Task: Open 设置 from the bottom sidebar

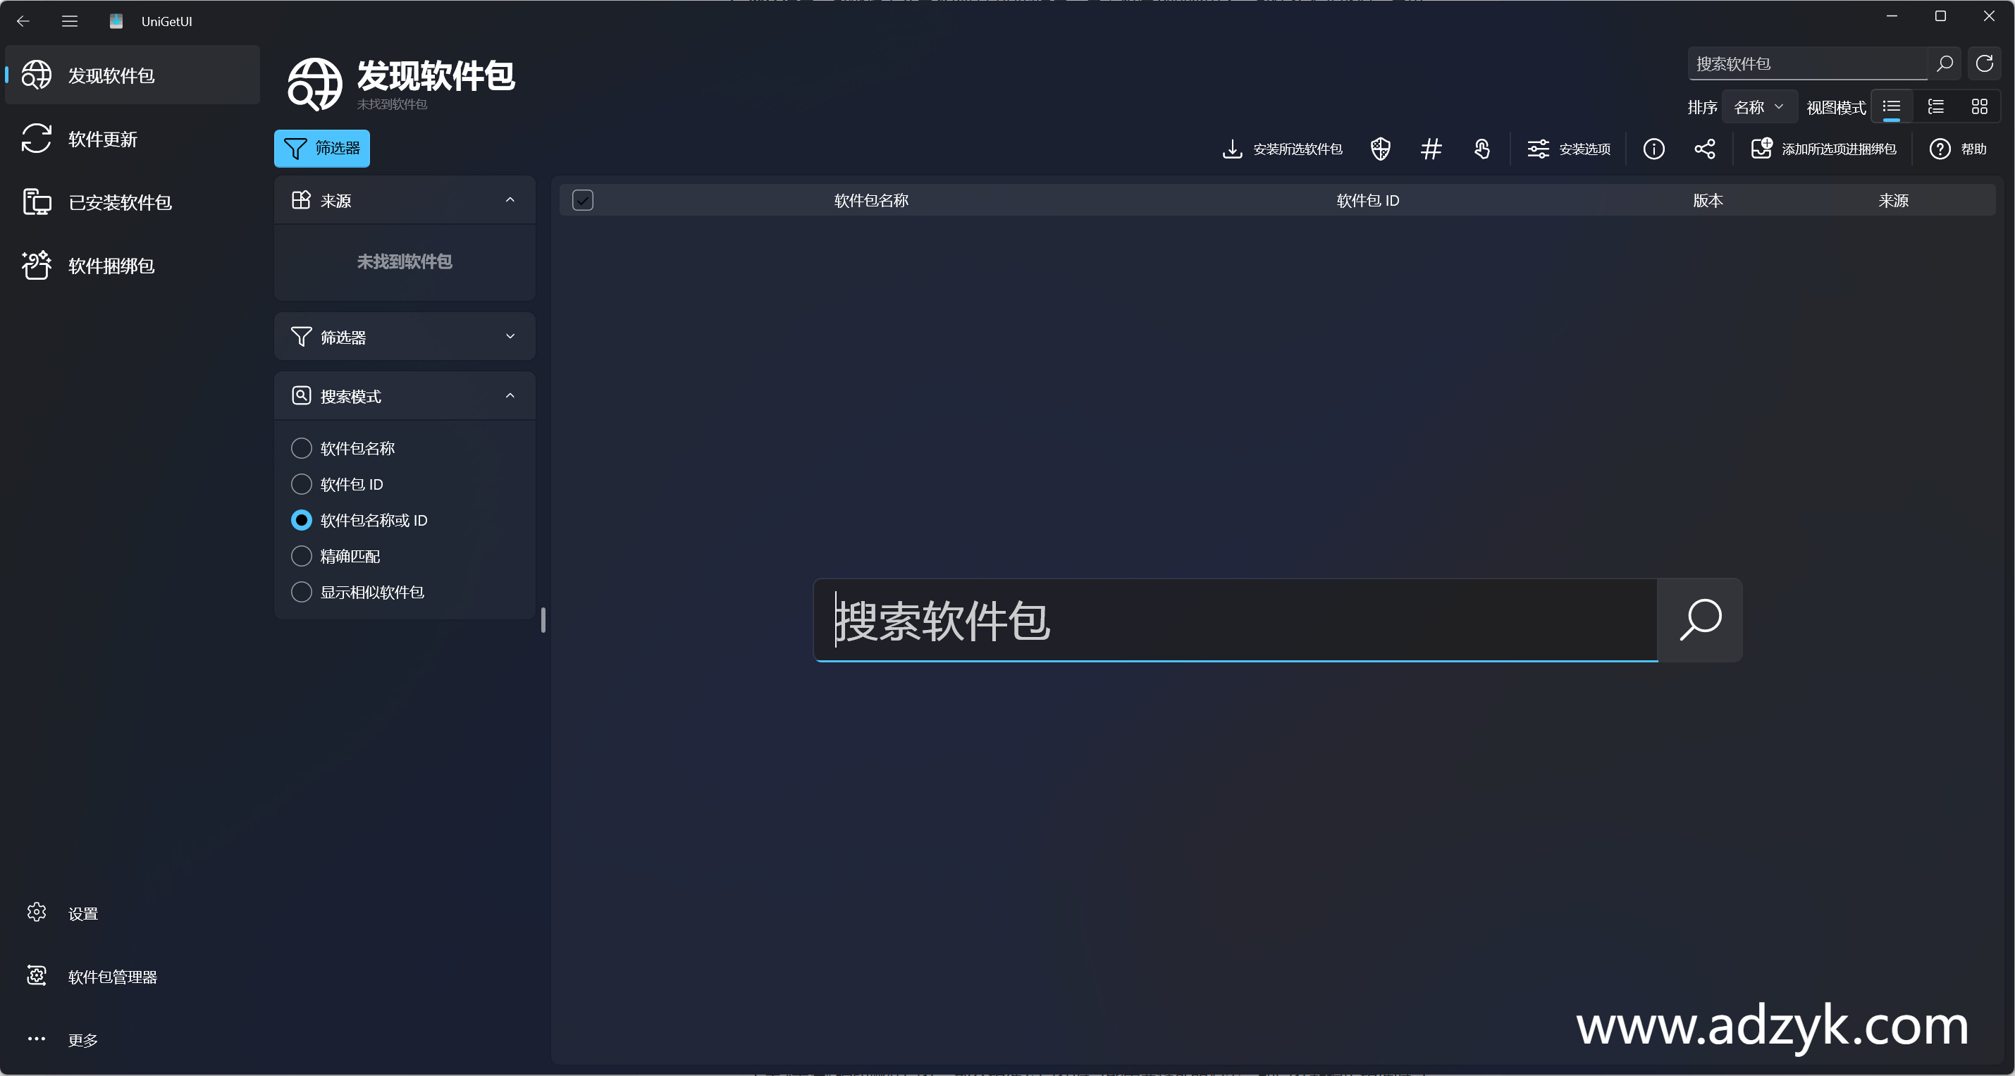Action: 80,912
